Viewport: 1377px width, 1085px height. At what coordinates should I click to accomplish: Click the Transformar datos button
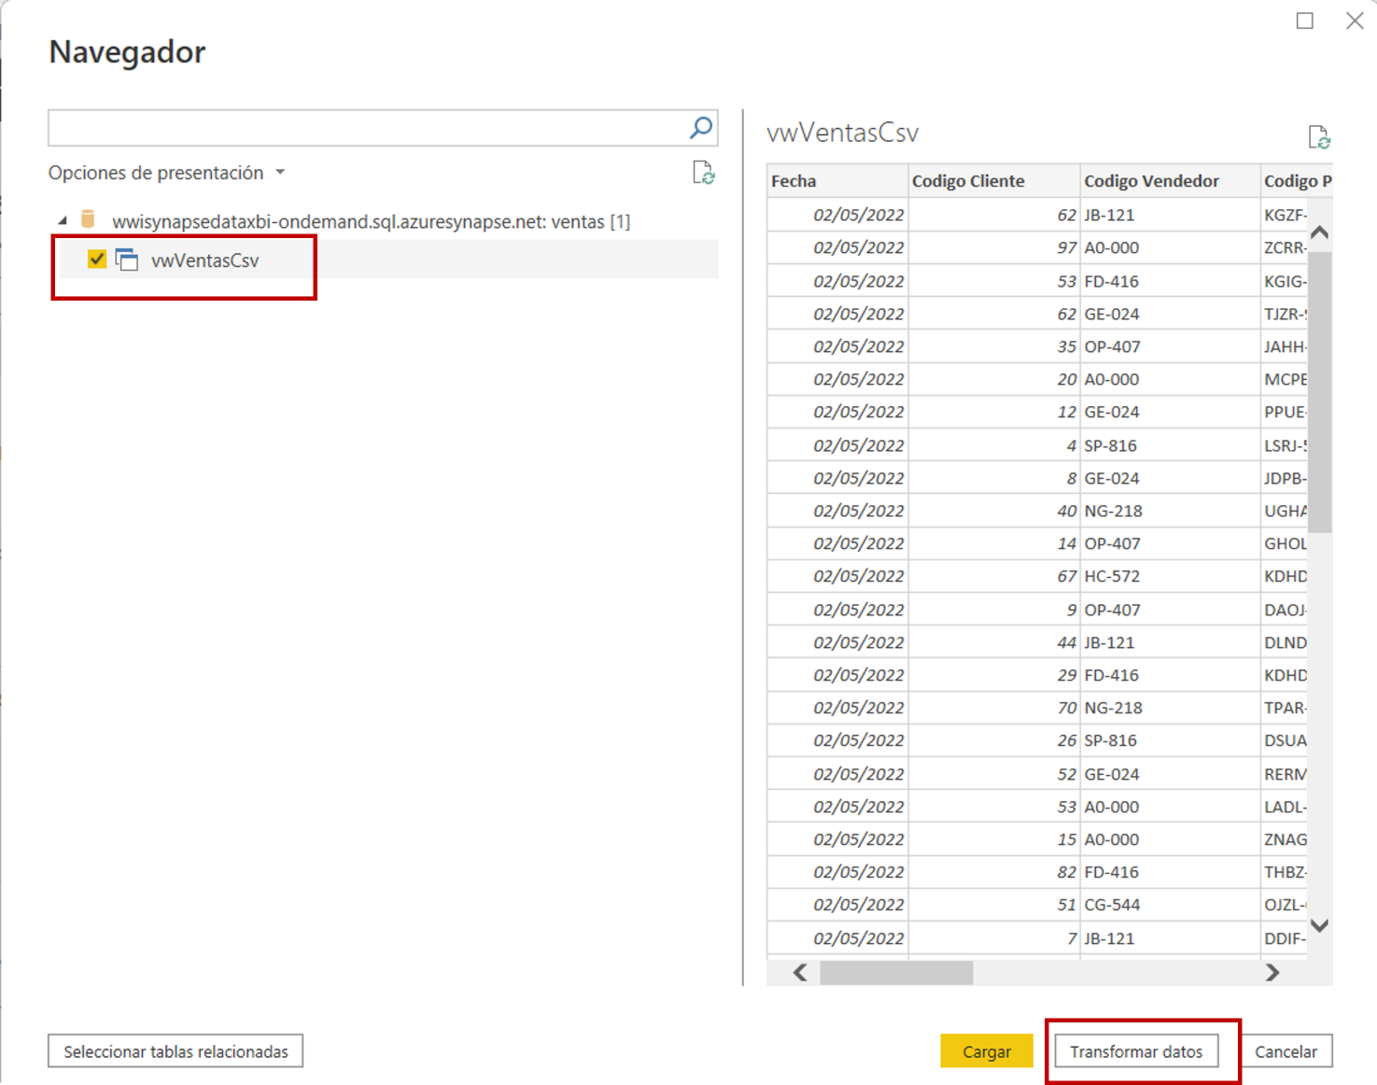point(1137,1050)
